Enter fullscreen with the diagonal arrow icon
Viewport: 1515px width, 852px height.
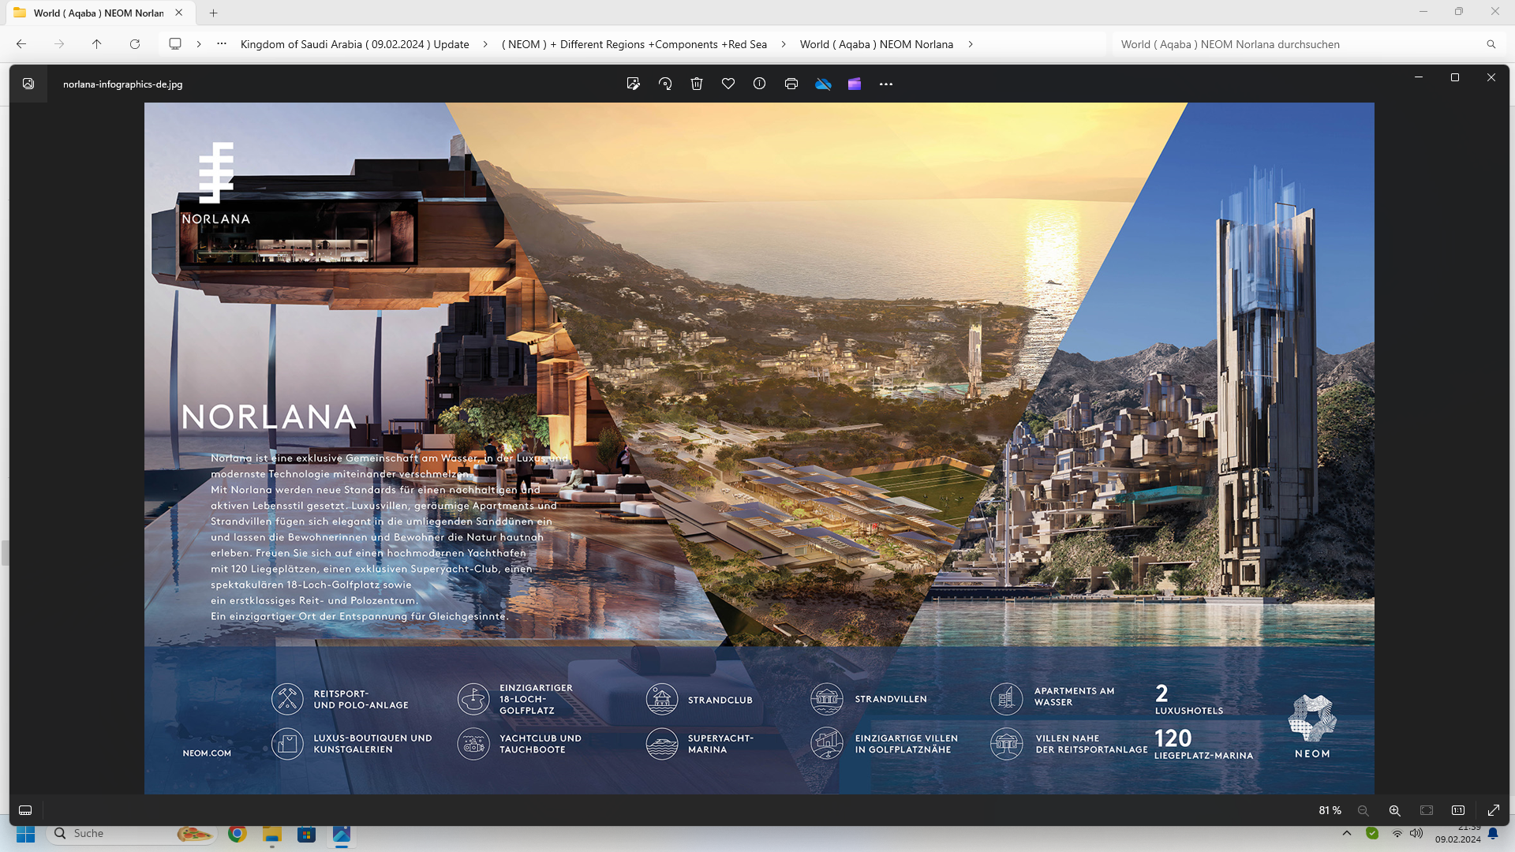coord(1493,810)
